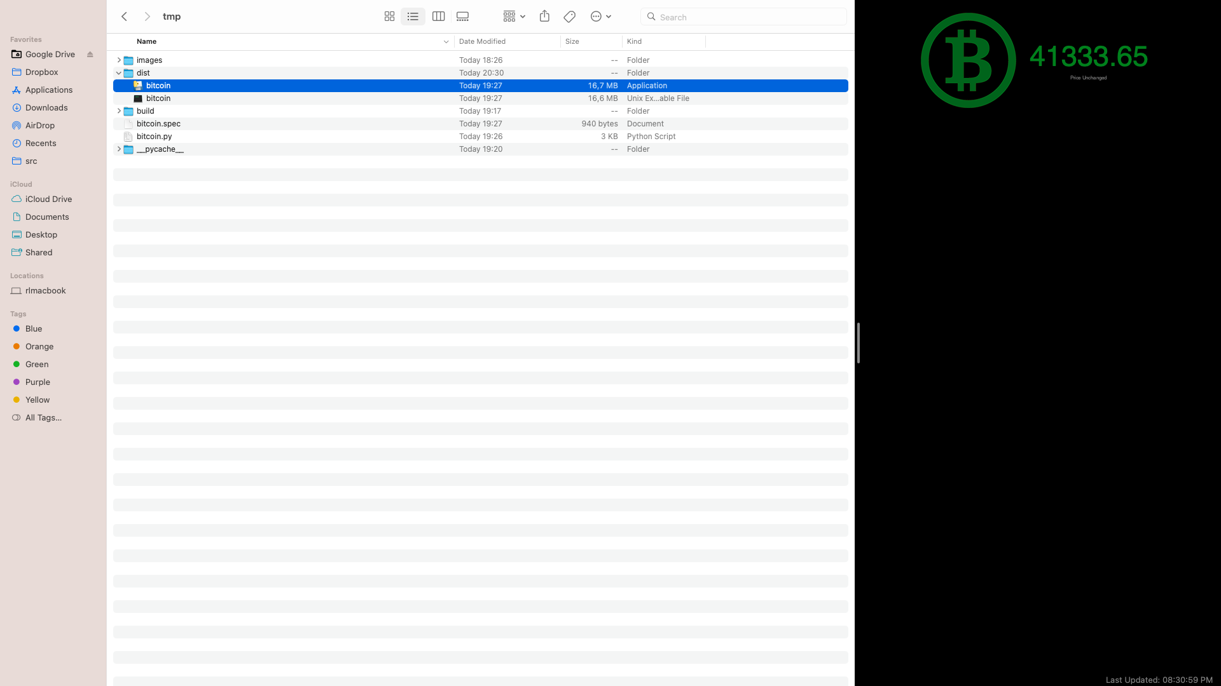This screenshot has width=1221, height=686.
Task: Open src folder in sidebar
Action: [31, 161]
